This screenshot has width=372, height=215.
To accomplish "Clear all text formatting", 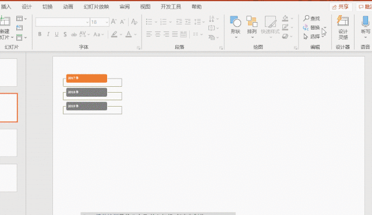I will click(x=134, y=22).
